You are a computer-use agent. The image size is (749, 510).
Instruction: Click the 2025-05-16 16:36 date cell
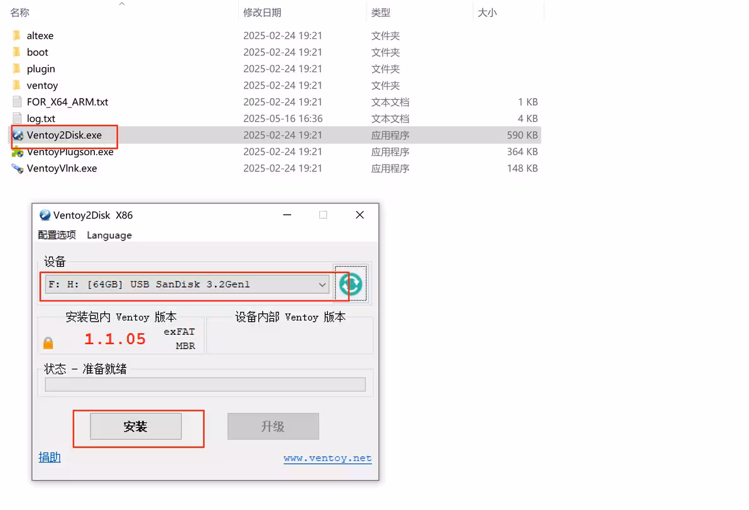tap(283, 119)
